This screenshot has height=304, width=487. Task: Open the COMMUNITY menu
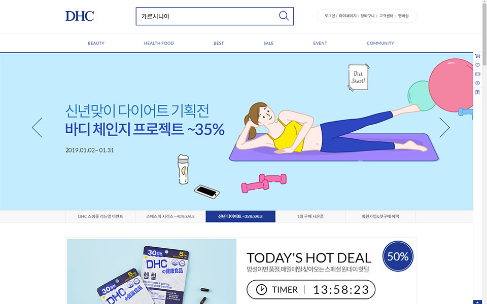380,43
